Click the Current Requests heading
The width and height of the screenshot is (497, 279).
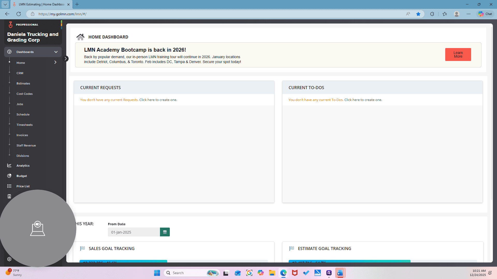click(x=100, y=88)
